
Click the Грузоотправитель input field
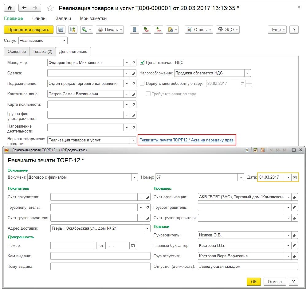pos(241,208)
